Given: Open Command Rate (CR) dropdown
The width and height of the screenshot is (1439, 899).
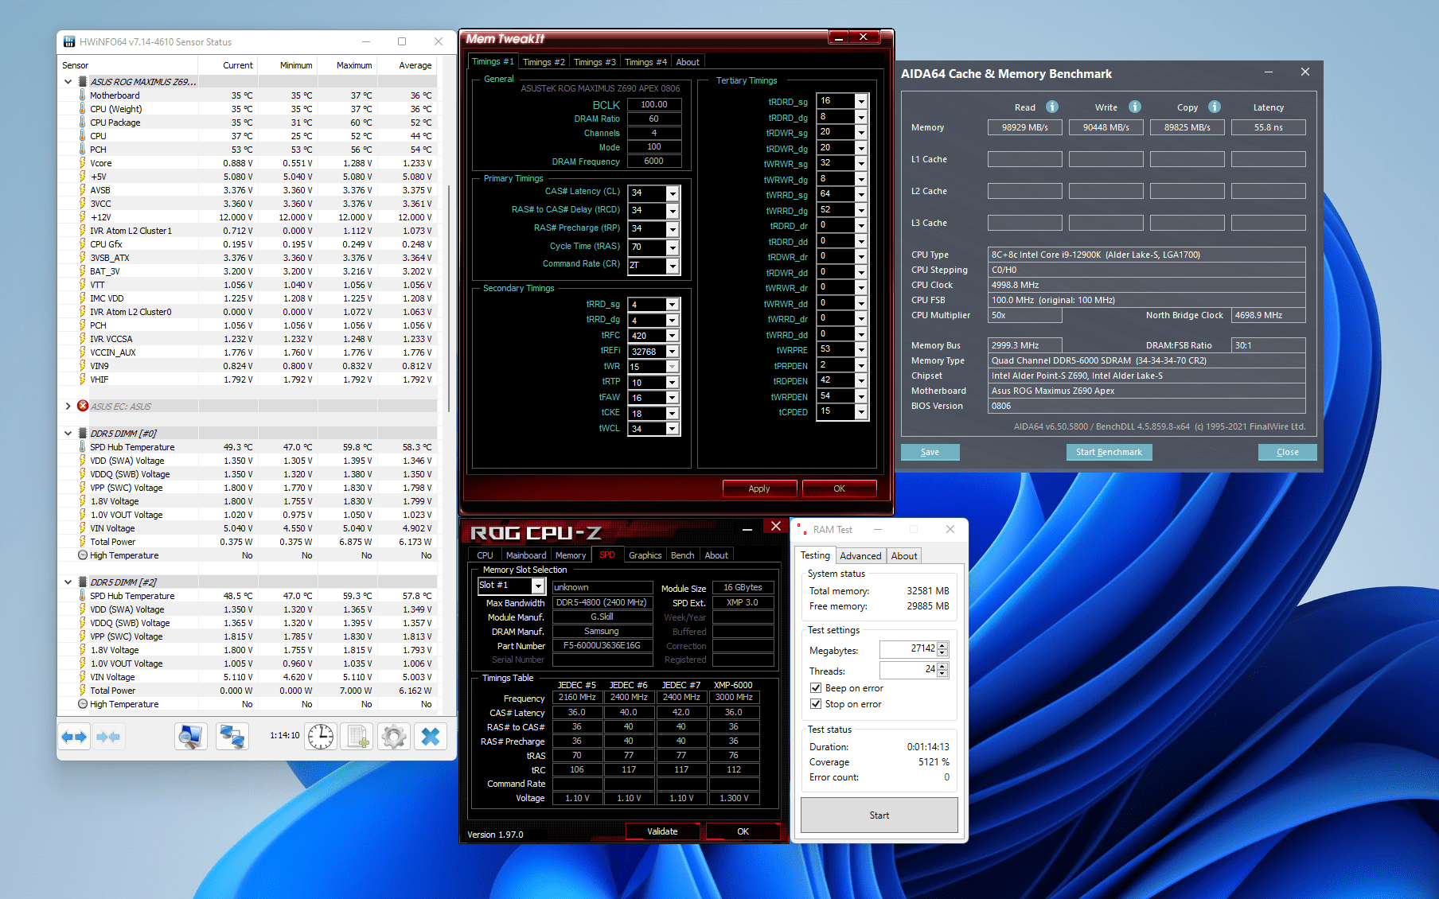Looking at the screenshot, I should pos(673,265).
